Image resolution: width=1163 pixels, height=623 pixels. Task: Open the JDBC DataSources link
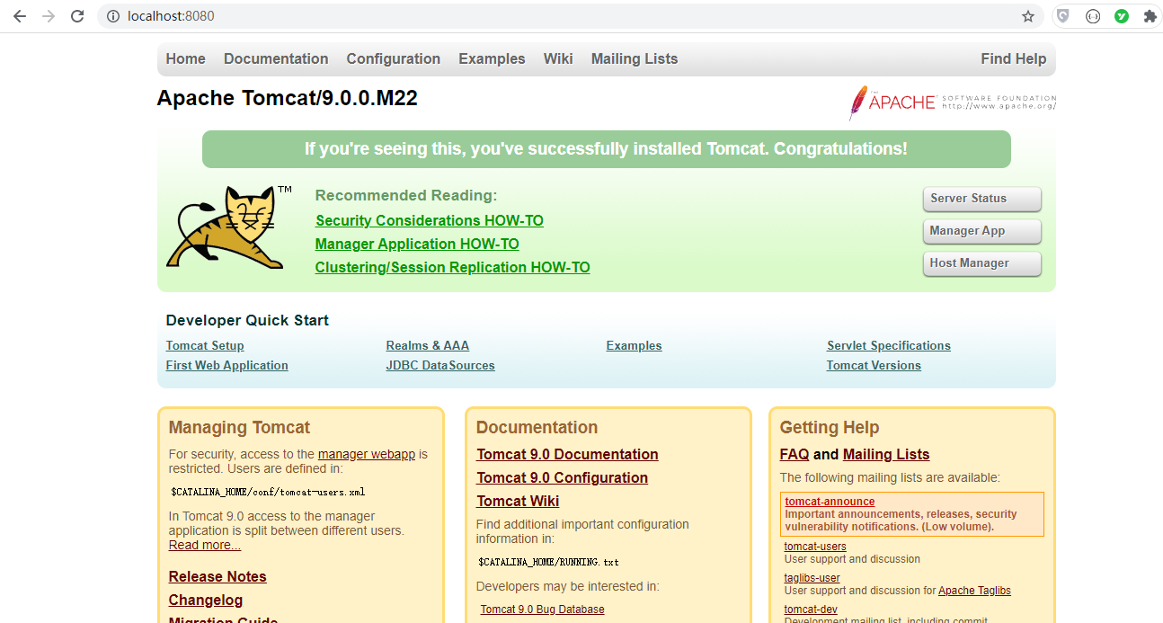point(440,365)
